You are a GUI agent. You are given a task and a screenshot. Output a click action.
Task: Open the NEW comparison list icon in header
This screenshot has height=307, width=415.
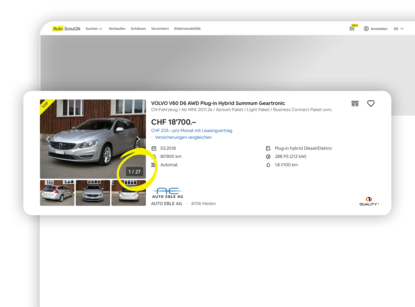(352, 28)
